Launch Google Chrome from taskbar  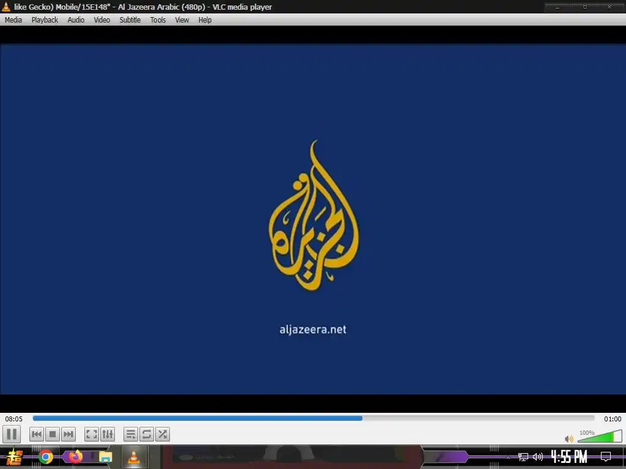click(x=45, y=457)
